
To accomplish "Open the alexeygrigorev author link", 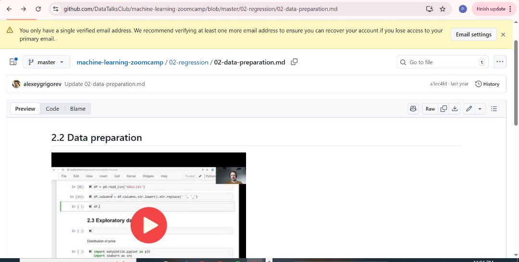I will (x=42, y=84).
